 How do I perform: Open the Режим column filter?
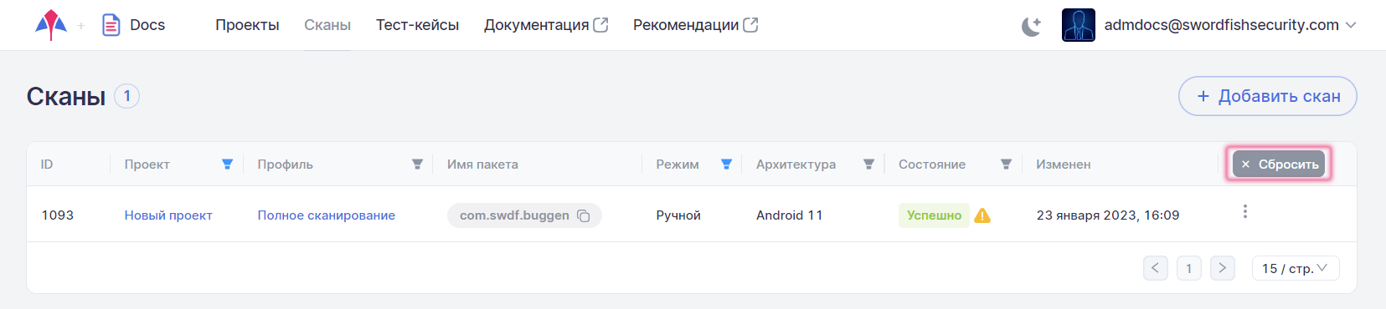pos(726,165)
